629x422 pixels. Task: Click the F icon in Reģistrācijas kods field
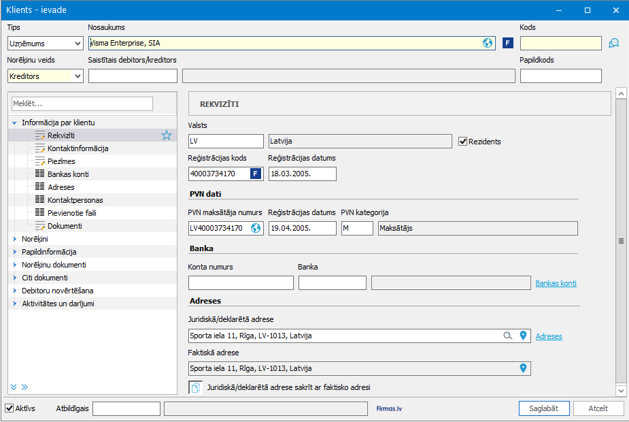pos(256,174)
